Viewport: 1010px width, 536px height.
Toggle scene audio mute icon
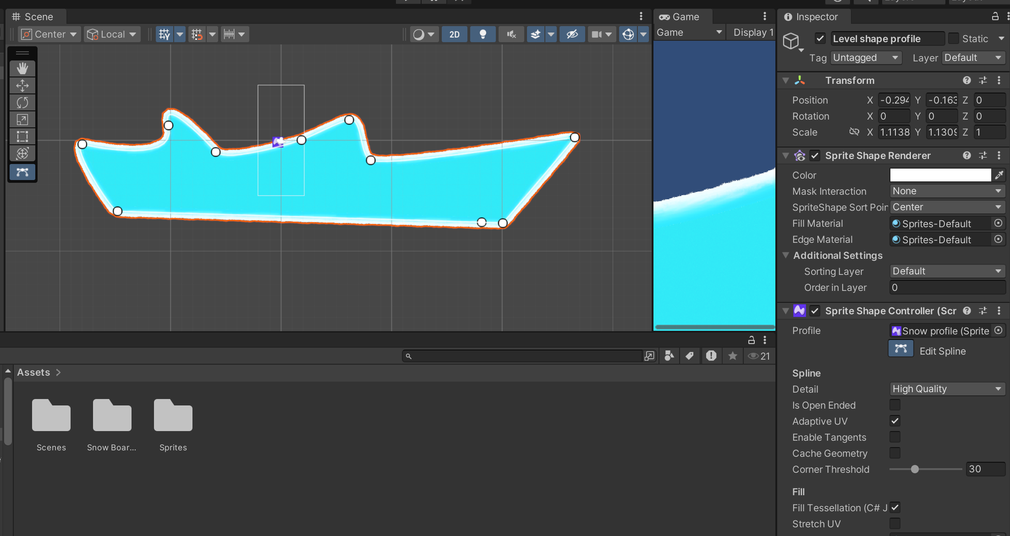click(511, 34)
